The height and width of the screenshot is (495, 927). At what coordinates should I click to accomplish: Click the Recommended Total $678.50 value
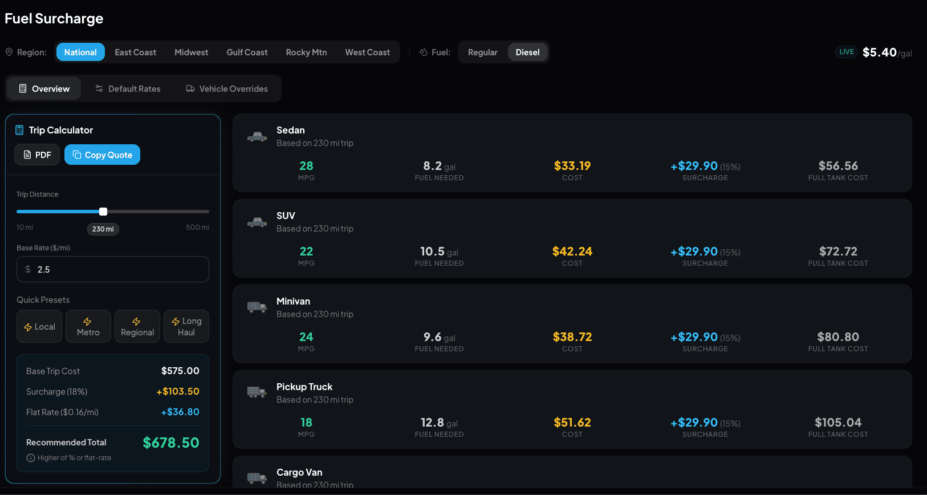171,443
